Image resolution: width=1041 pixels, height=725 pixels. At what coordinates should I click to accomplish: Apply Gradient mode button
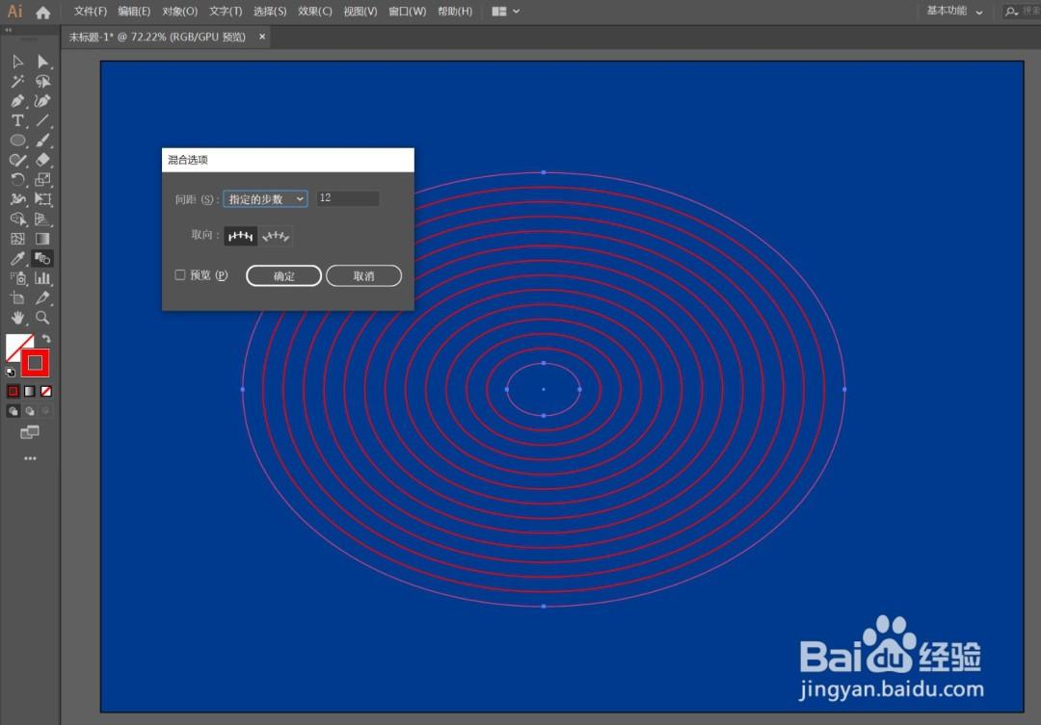click(29, 391)
